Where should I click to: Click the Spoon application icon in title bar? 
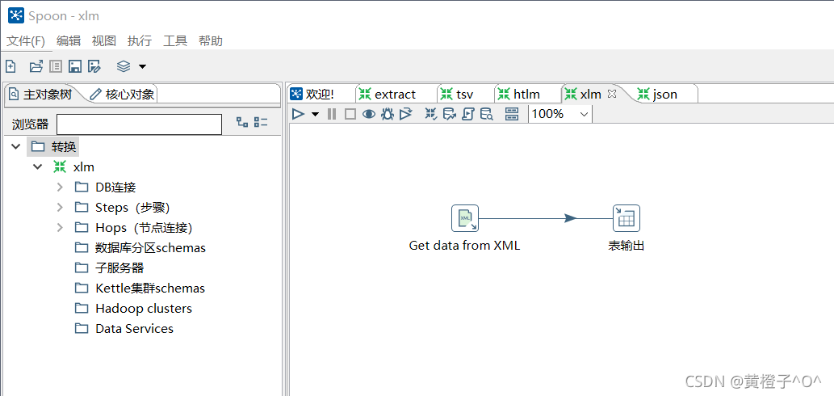(16, 15)
